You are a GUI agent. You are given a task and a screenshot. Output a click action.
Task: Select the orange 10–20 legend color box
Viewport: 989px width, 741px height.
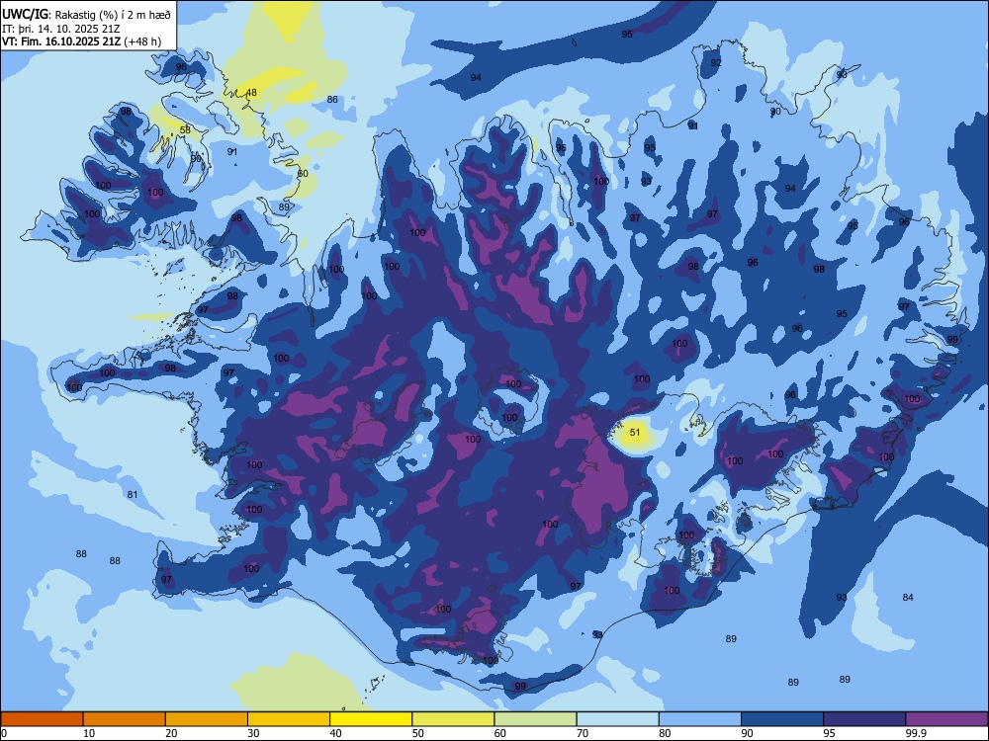[125, 719]
